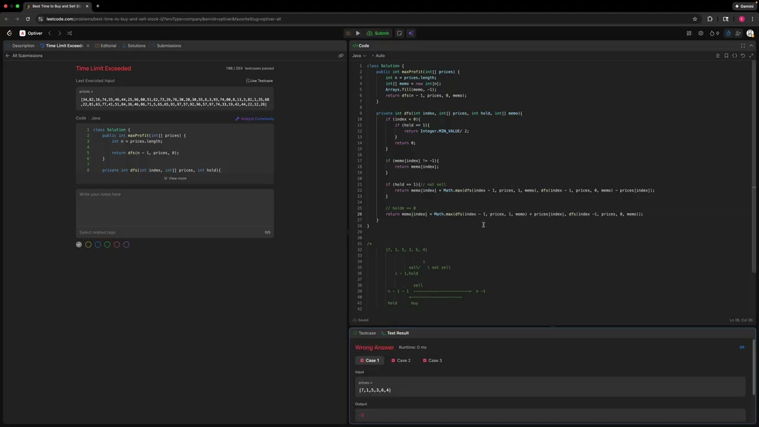Copy submission link with chain icon
This screenshot has width=759, height=427.
tap(341, 56)
